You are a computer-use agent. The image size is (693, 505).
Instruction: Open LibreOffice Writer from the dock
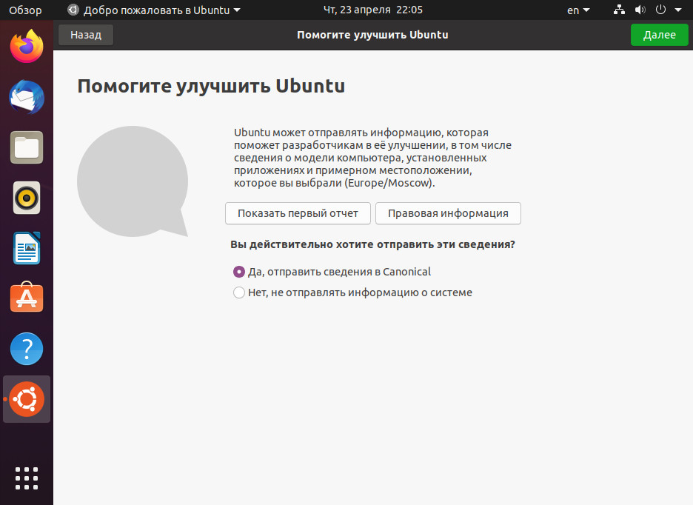click(x=27, y=248)
